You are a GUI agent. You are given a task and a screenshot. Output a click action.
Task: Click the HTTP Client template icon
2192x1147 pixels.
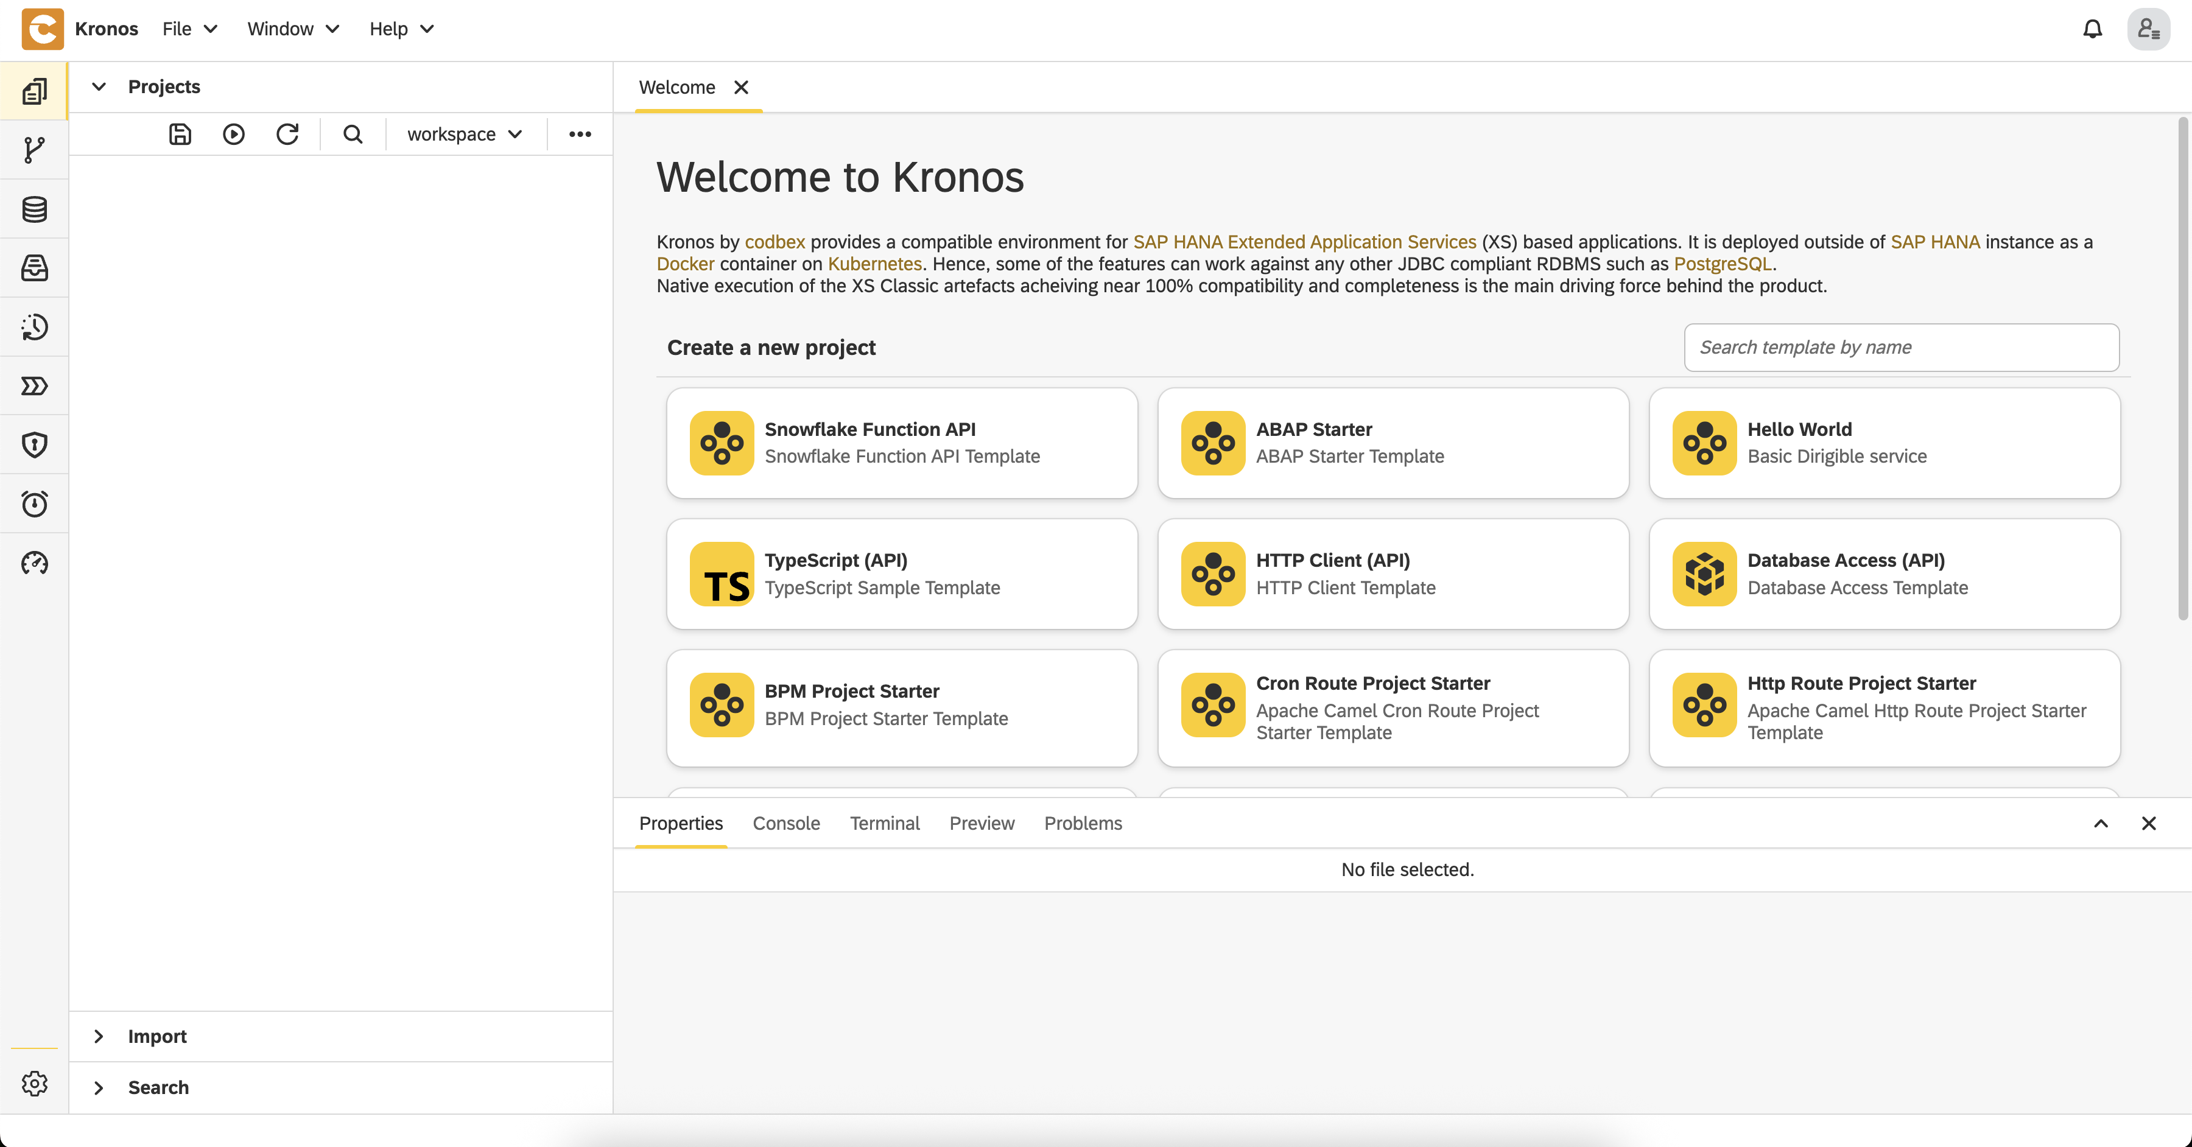[x=1212, y=573]
